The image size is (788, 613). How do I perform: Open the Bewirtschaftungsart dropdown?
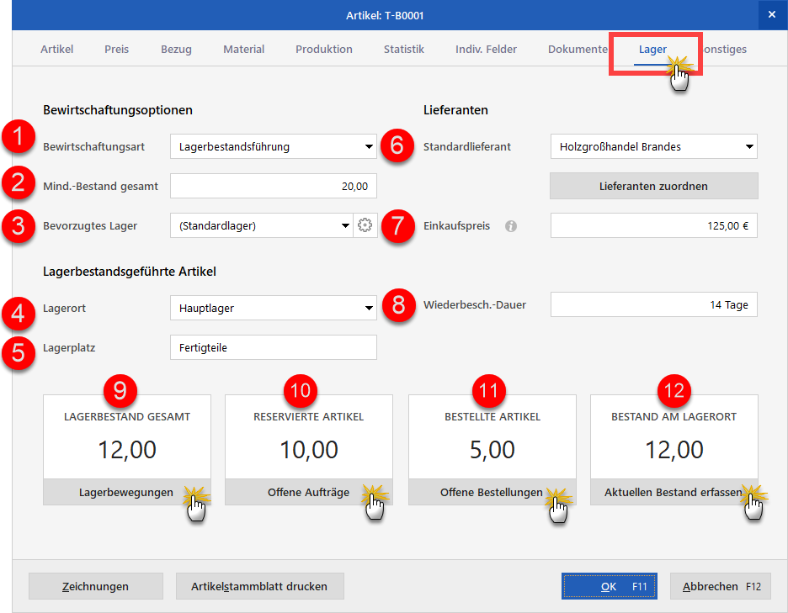[x=274, y=146]
